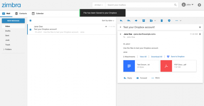Switch to the Calendar tab

tap(38, 14)
